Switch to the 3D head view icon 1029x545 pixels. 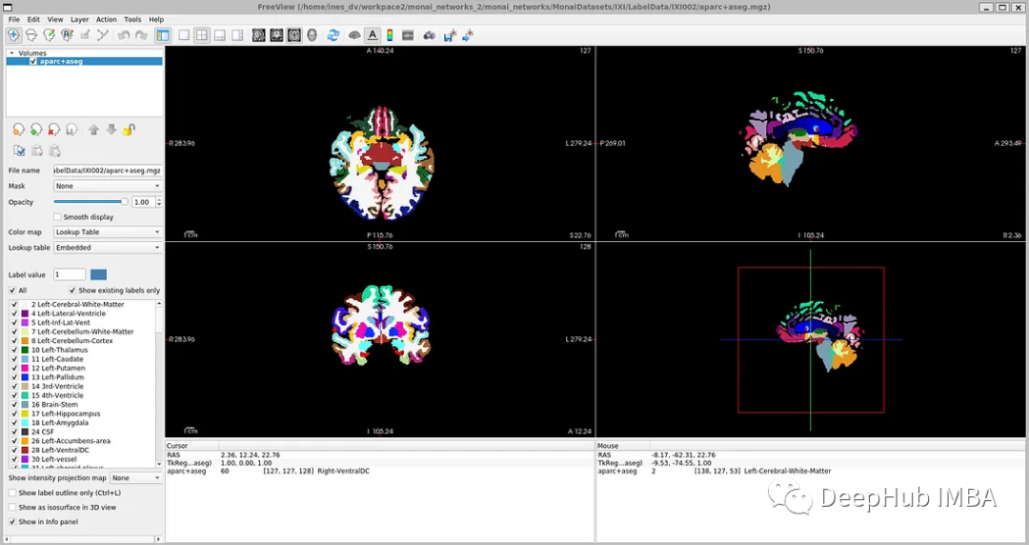[312, 35]
